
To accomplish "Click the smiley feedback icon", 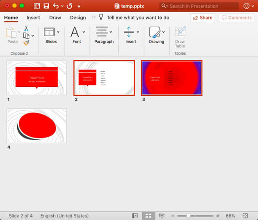I will 246,6.
